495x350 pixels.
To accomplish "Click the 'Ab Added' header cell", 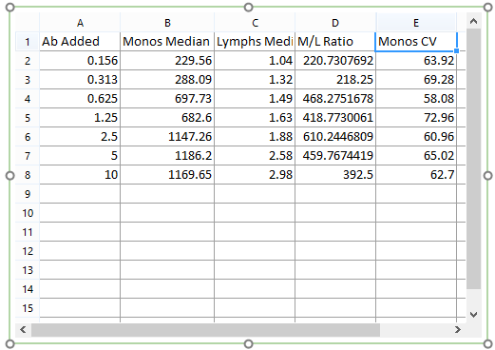I will pos(80,42).
